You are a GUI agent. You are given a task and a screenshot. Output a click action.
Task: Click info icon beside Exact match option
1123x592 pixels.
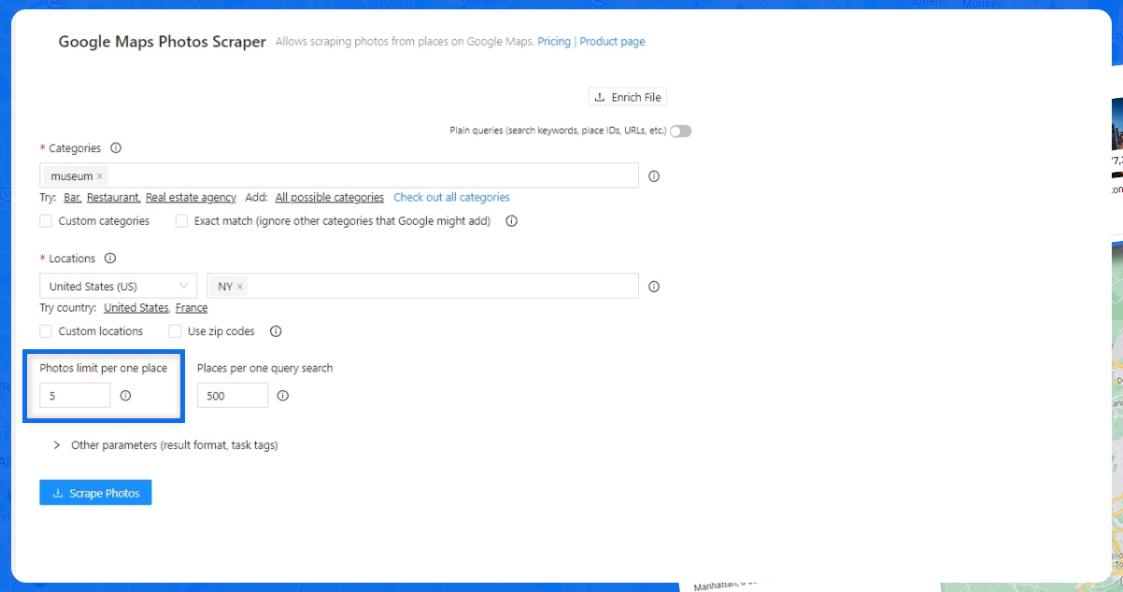[510, 220]
